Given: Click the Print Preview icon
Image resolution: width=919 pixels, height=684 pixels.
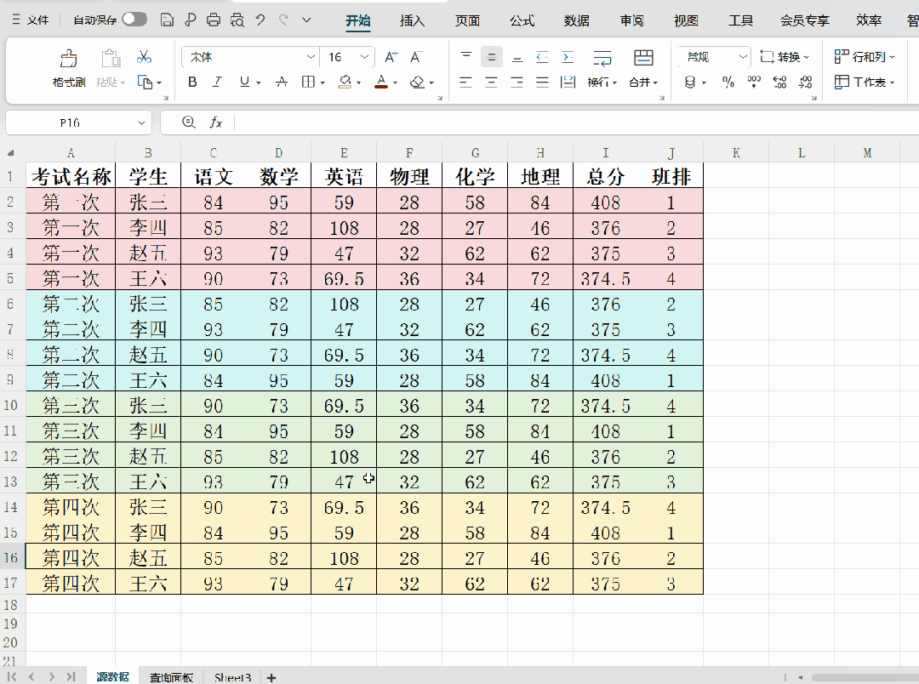Looking at the screenshot, I should 237,20.
